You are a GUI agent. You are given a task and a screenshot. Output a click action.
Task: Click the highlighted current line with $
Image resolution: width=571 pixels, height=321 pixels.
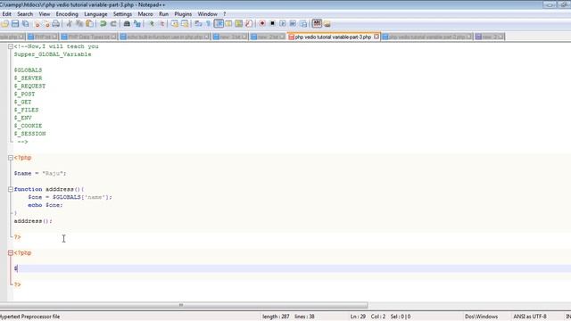292,268
